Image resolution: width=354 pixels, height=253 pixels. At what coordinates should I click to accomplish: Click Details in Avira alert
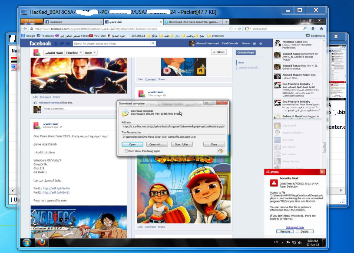tap(304, 231)
